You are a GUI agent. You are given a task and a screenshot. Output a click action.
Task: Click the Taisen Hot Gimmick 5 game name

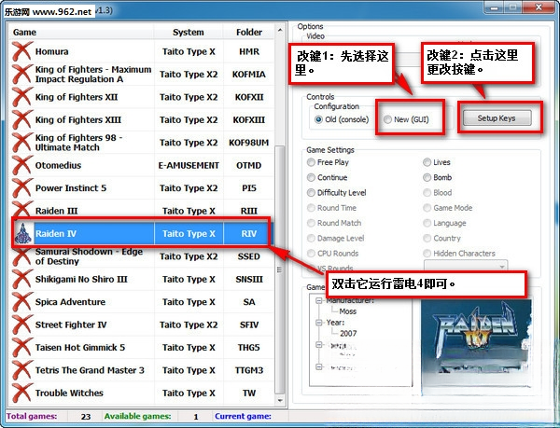click(80, 348)
